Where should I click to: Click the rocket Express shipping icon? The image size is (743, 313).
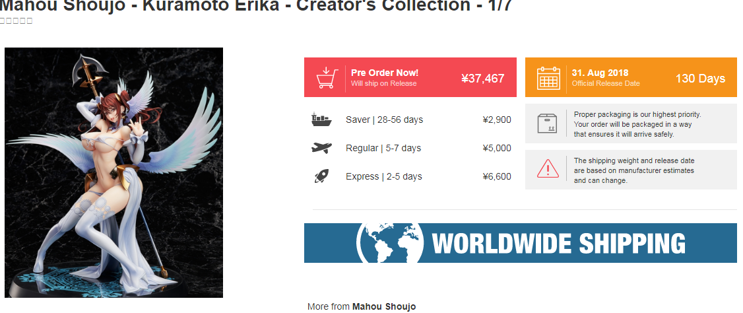(321, 176)
